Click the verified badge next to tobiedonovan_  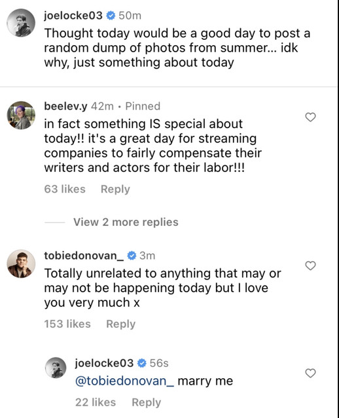[x=132, y=255]
